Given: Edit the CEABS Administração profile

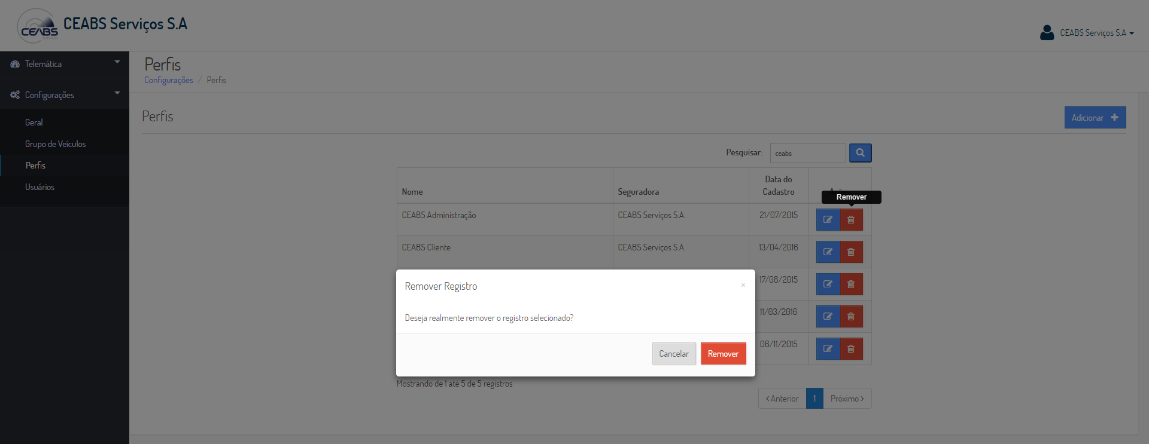Looking at the screenshot, I should pos(828,219).
